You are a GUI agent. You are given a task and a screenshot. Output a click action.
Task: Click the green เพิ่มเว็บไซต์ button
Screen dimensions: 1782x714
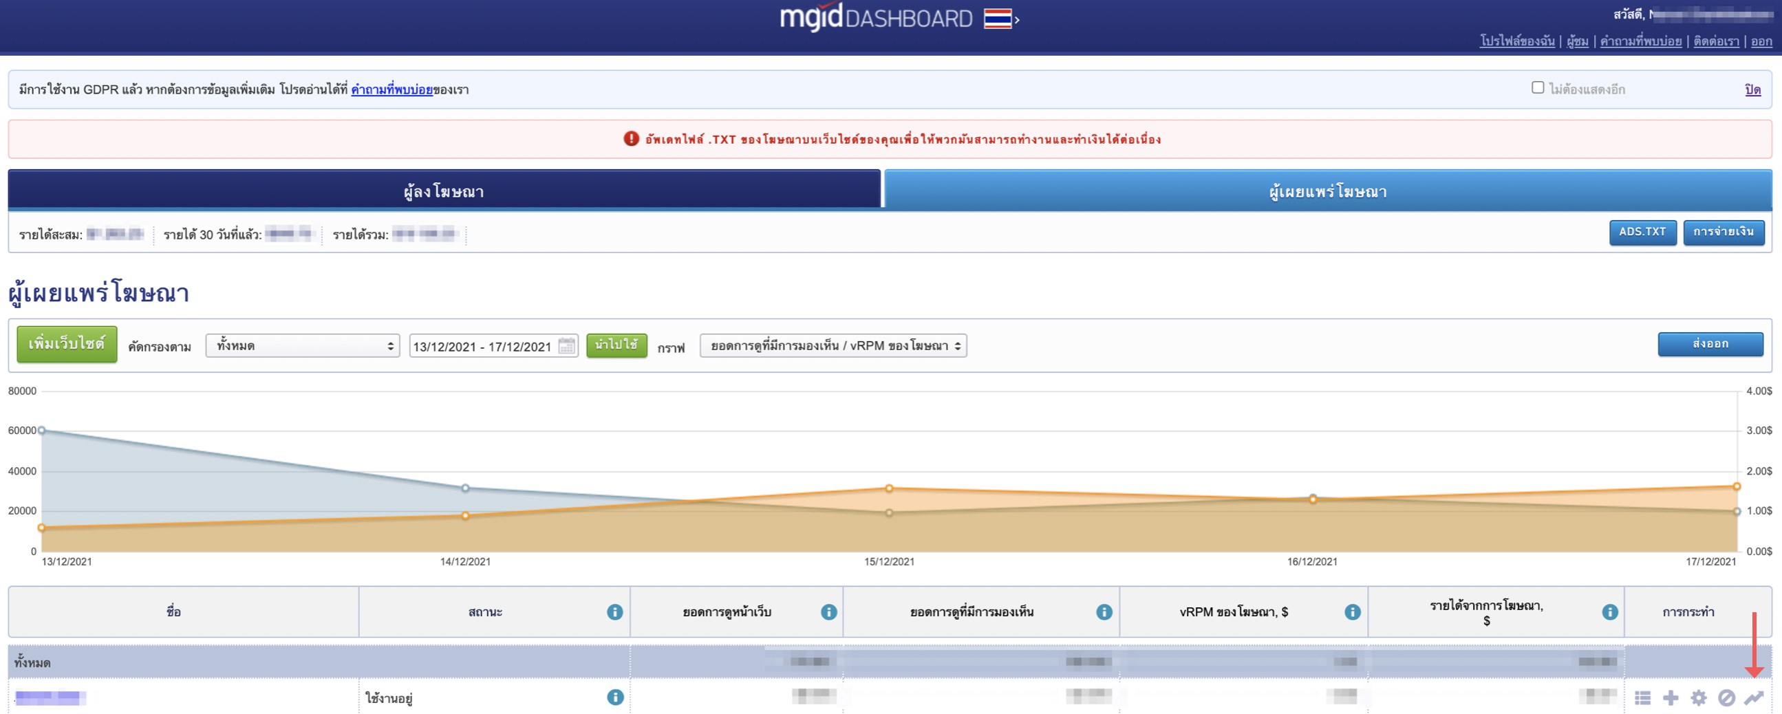pyautogui.click(x=67, y=345)
